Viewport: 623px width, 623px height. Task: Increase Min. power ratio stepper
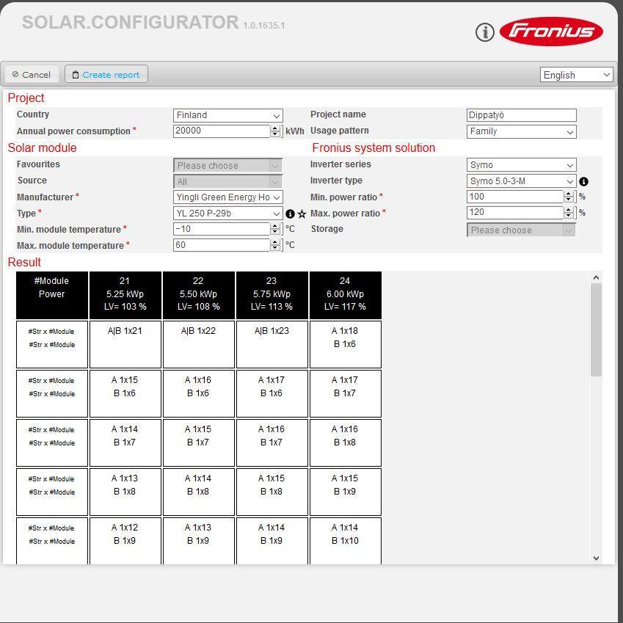[x=569, y=194]
